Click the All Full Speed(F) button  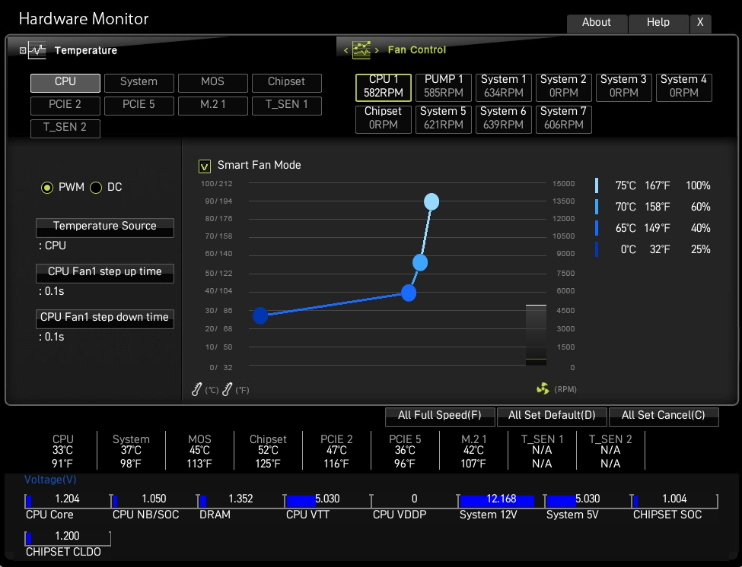pos(440,417)
